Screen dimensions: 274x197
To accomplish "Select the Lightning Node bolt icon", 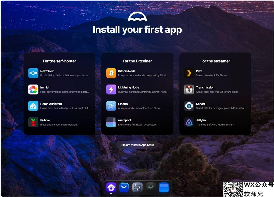I will click(x=111, y=89).
